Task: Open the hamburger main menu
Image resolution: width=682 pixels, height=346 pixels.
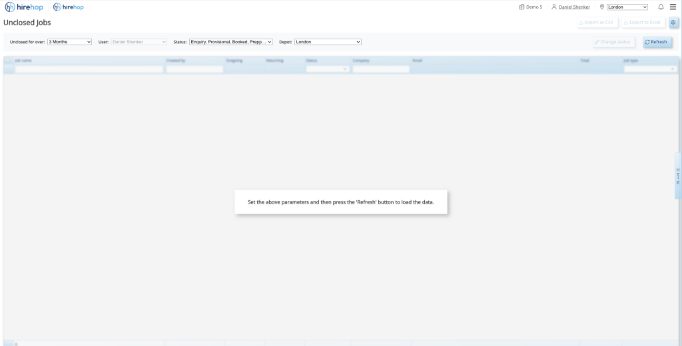Action: [x=673, y=7]
